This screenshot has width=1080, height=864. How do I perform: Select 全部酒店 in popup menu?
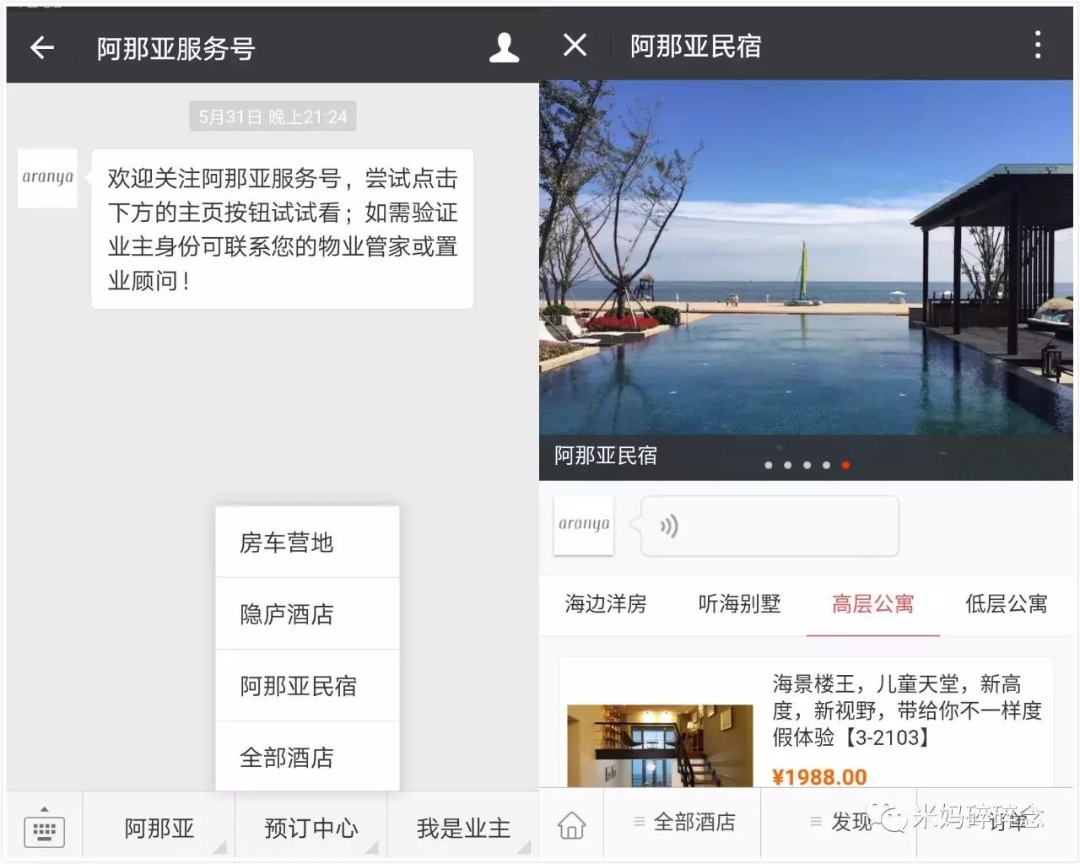pyautogui.click(x=307, y=757)
